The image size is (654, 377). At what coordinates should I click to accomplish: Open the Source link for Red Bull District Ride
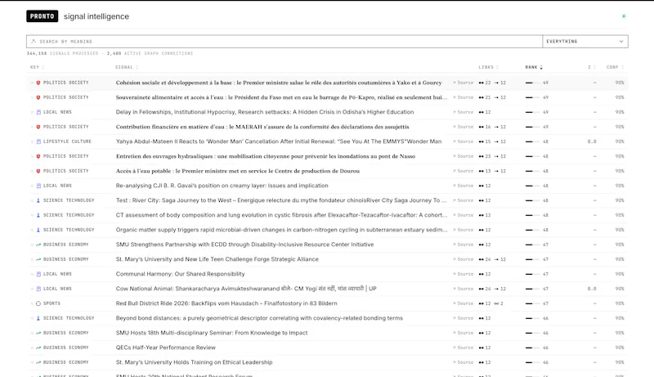(x=464, y=303)
